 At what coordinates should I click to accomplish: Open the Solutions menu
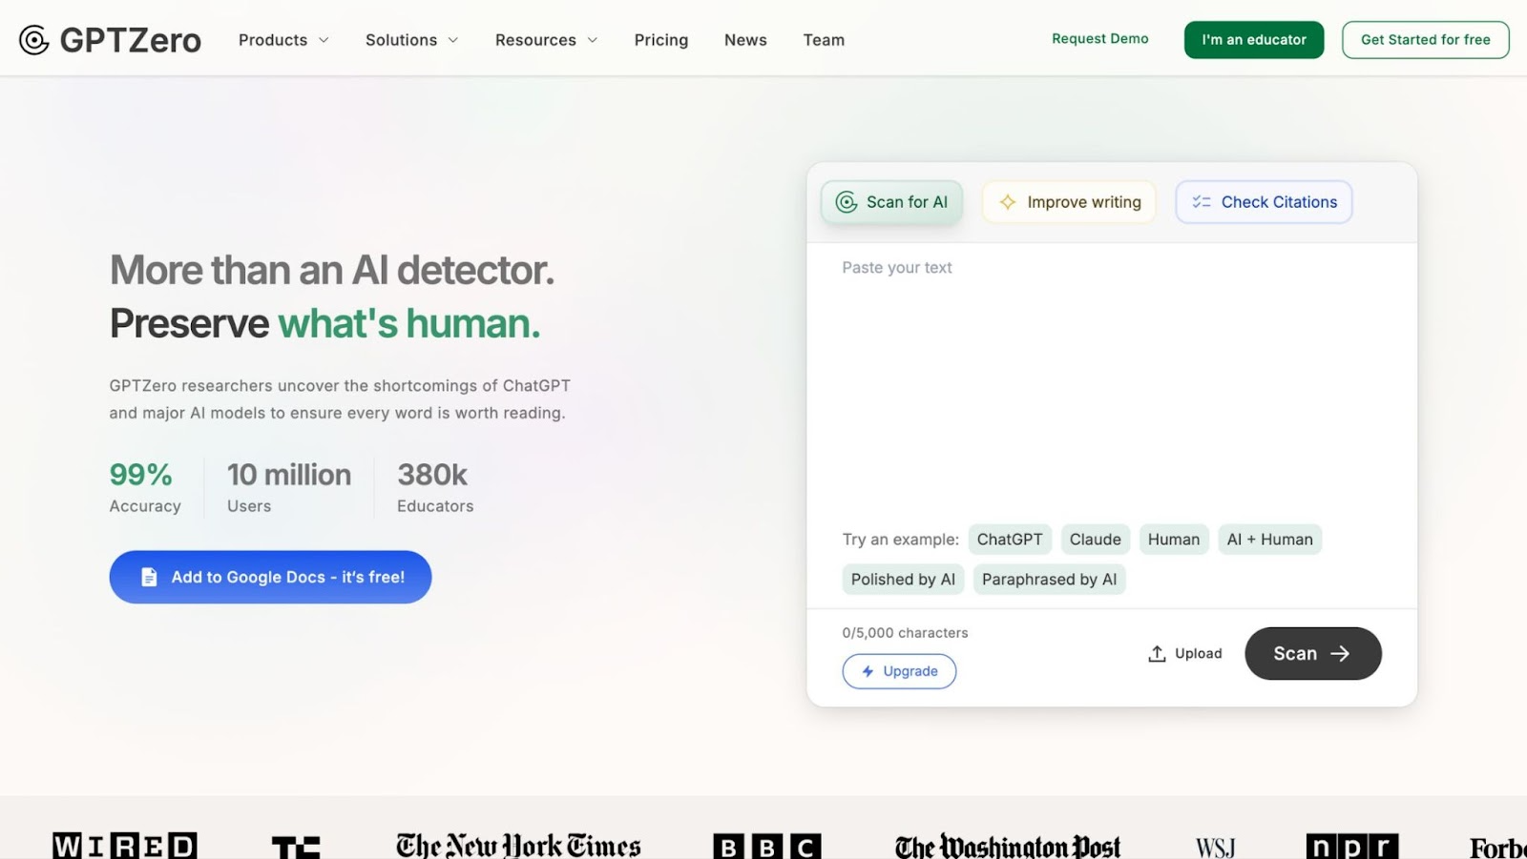tap(412, 40)
